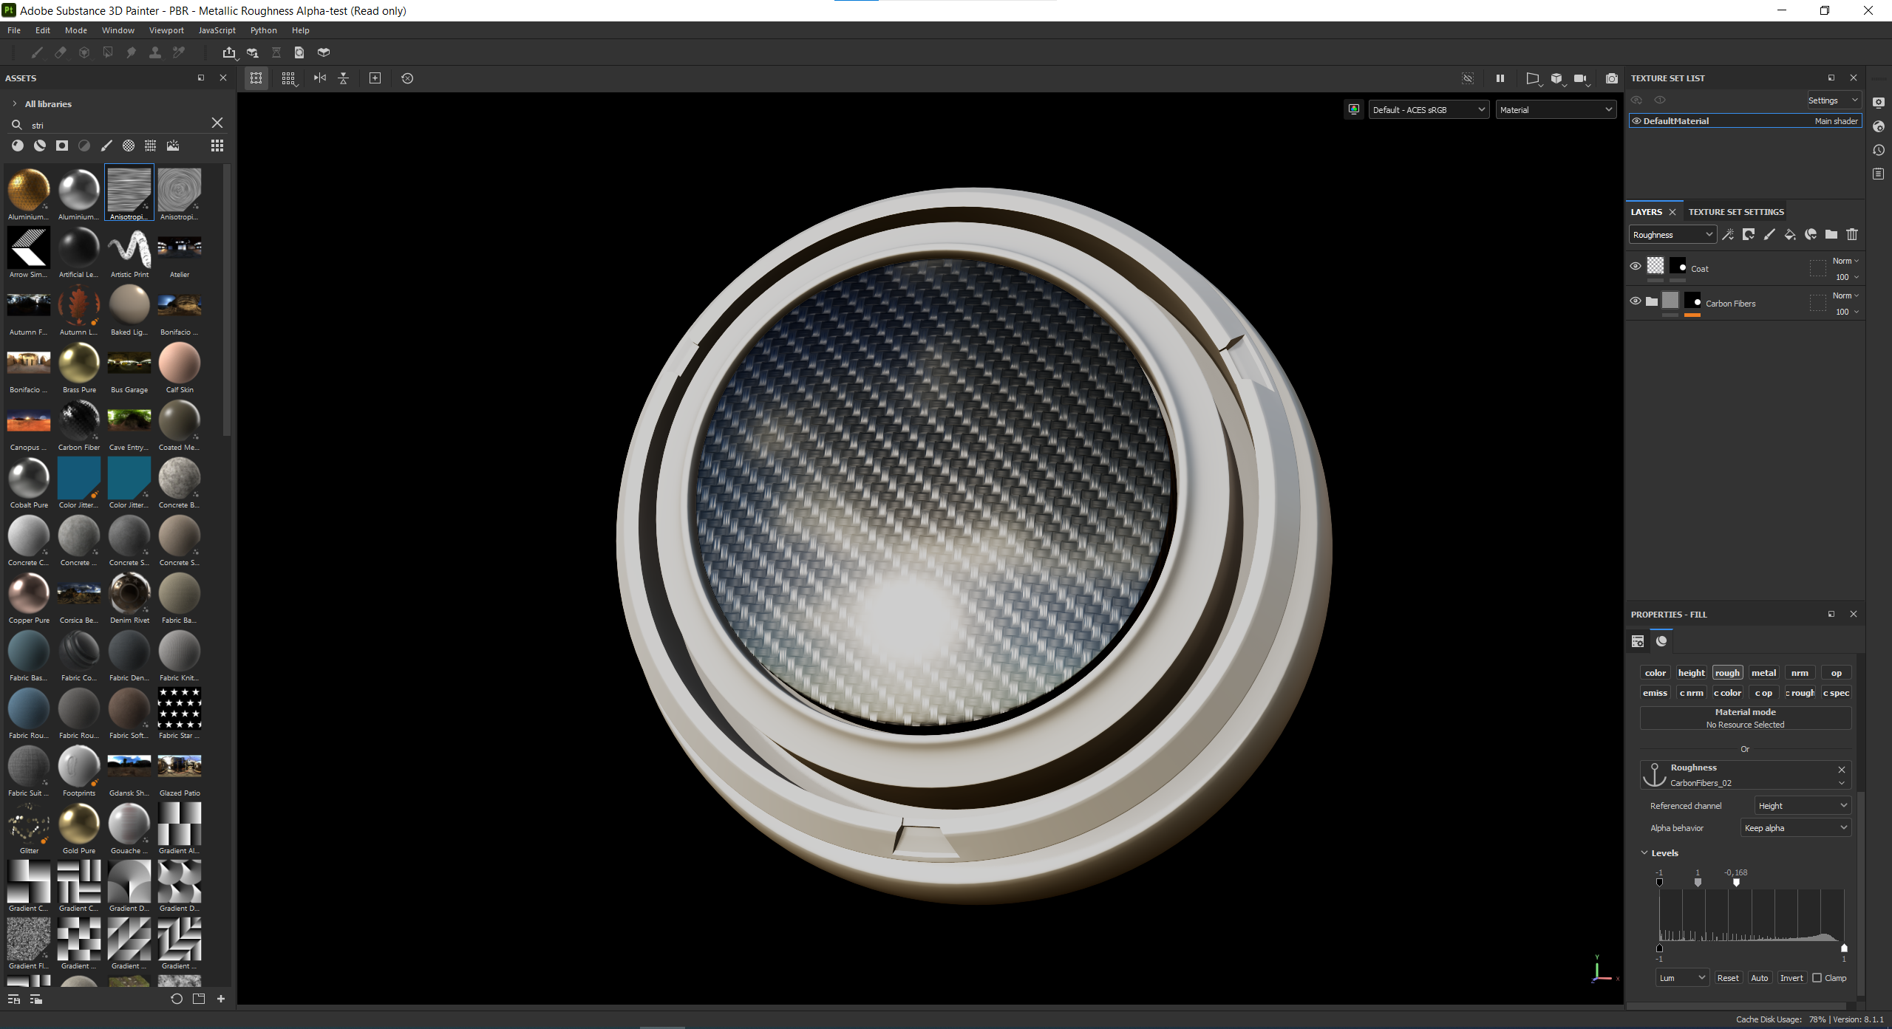
Task: Hide the Carbon Fibers folder layer
Action: pos(1635,301)
